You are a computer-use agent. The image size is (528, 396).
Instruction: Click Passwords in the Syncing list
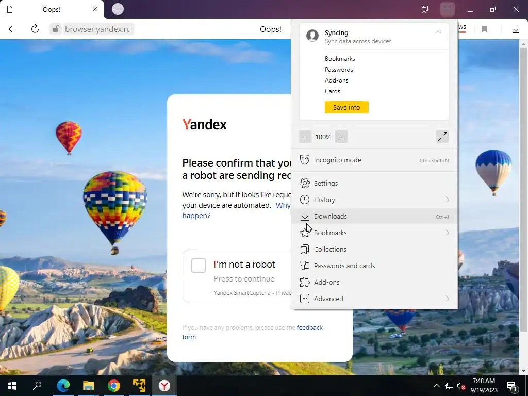click(x=339, y=70)
